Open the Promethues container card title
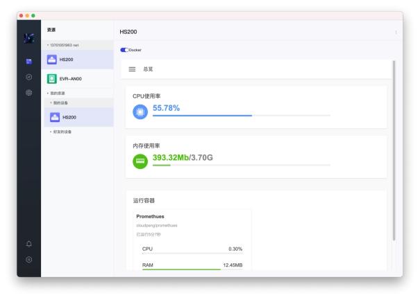Viewport: 420px width, 300px height. [150, 217]
